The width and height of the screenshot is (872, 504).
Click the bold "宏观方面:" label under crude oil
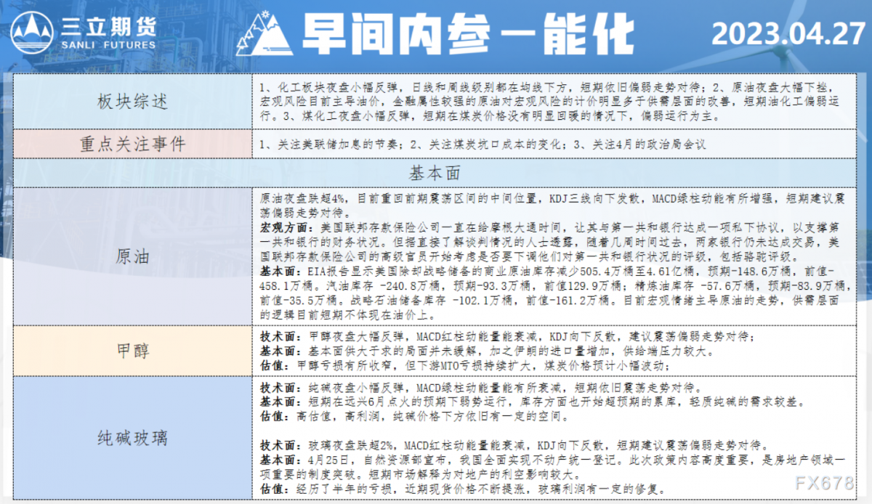point(284,228)
